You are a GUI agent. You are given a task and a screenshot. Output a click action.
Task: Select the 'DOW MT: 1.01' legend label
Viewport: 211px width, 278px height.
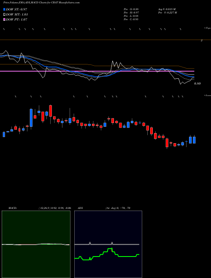click(x=17, y=15)
